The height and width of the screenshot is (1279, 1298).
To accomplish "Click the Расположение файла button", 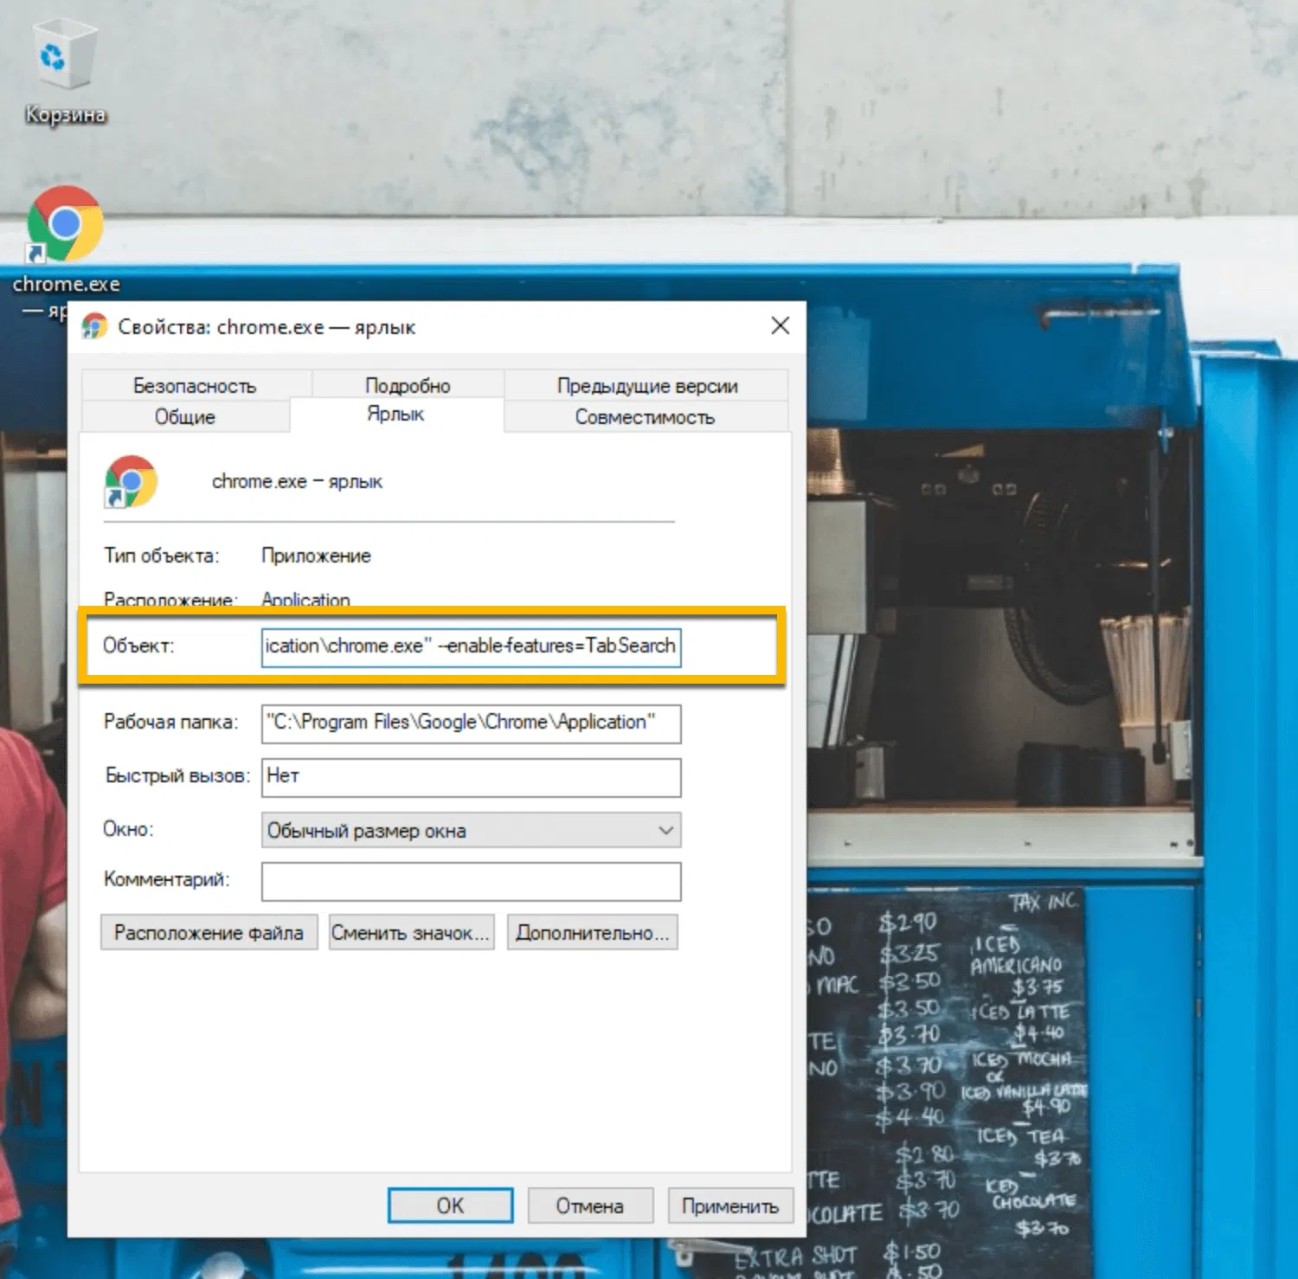I will pyautogui.click(x=208, y=932).
